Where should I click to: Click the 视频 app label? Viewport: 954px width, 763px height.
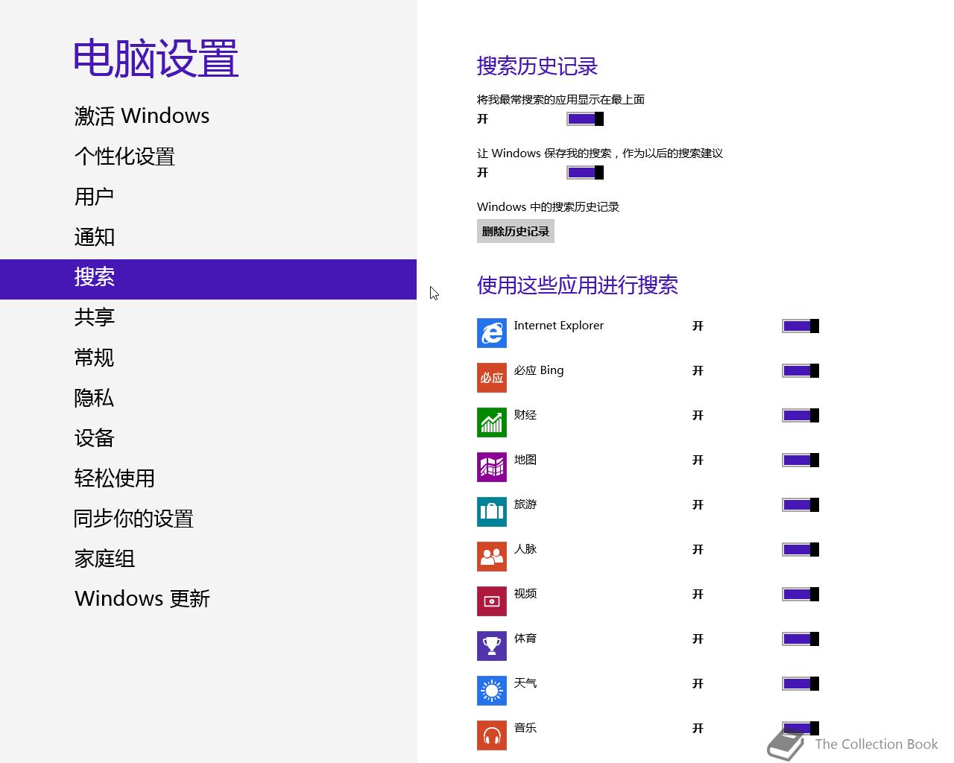(525, 594)
